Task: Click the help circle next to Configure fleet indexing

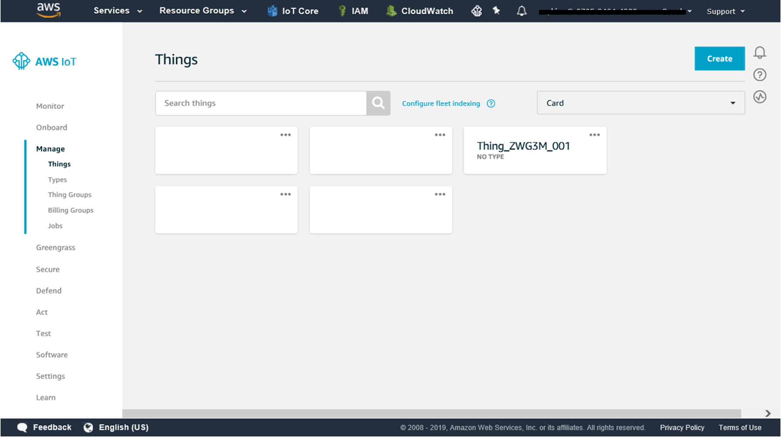Action: [x=491, y=103]
